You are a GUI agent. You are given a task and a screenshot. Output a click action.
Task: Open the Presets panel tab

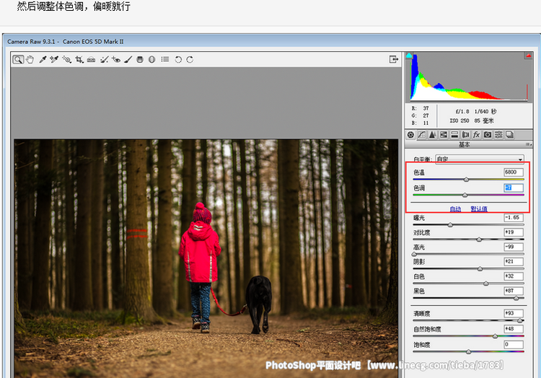pyautogui.click(x=498, y=134)
